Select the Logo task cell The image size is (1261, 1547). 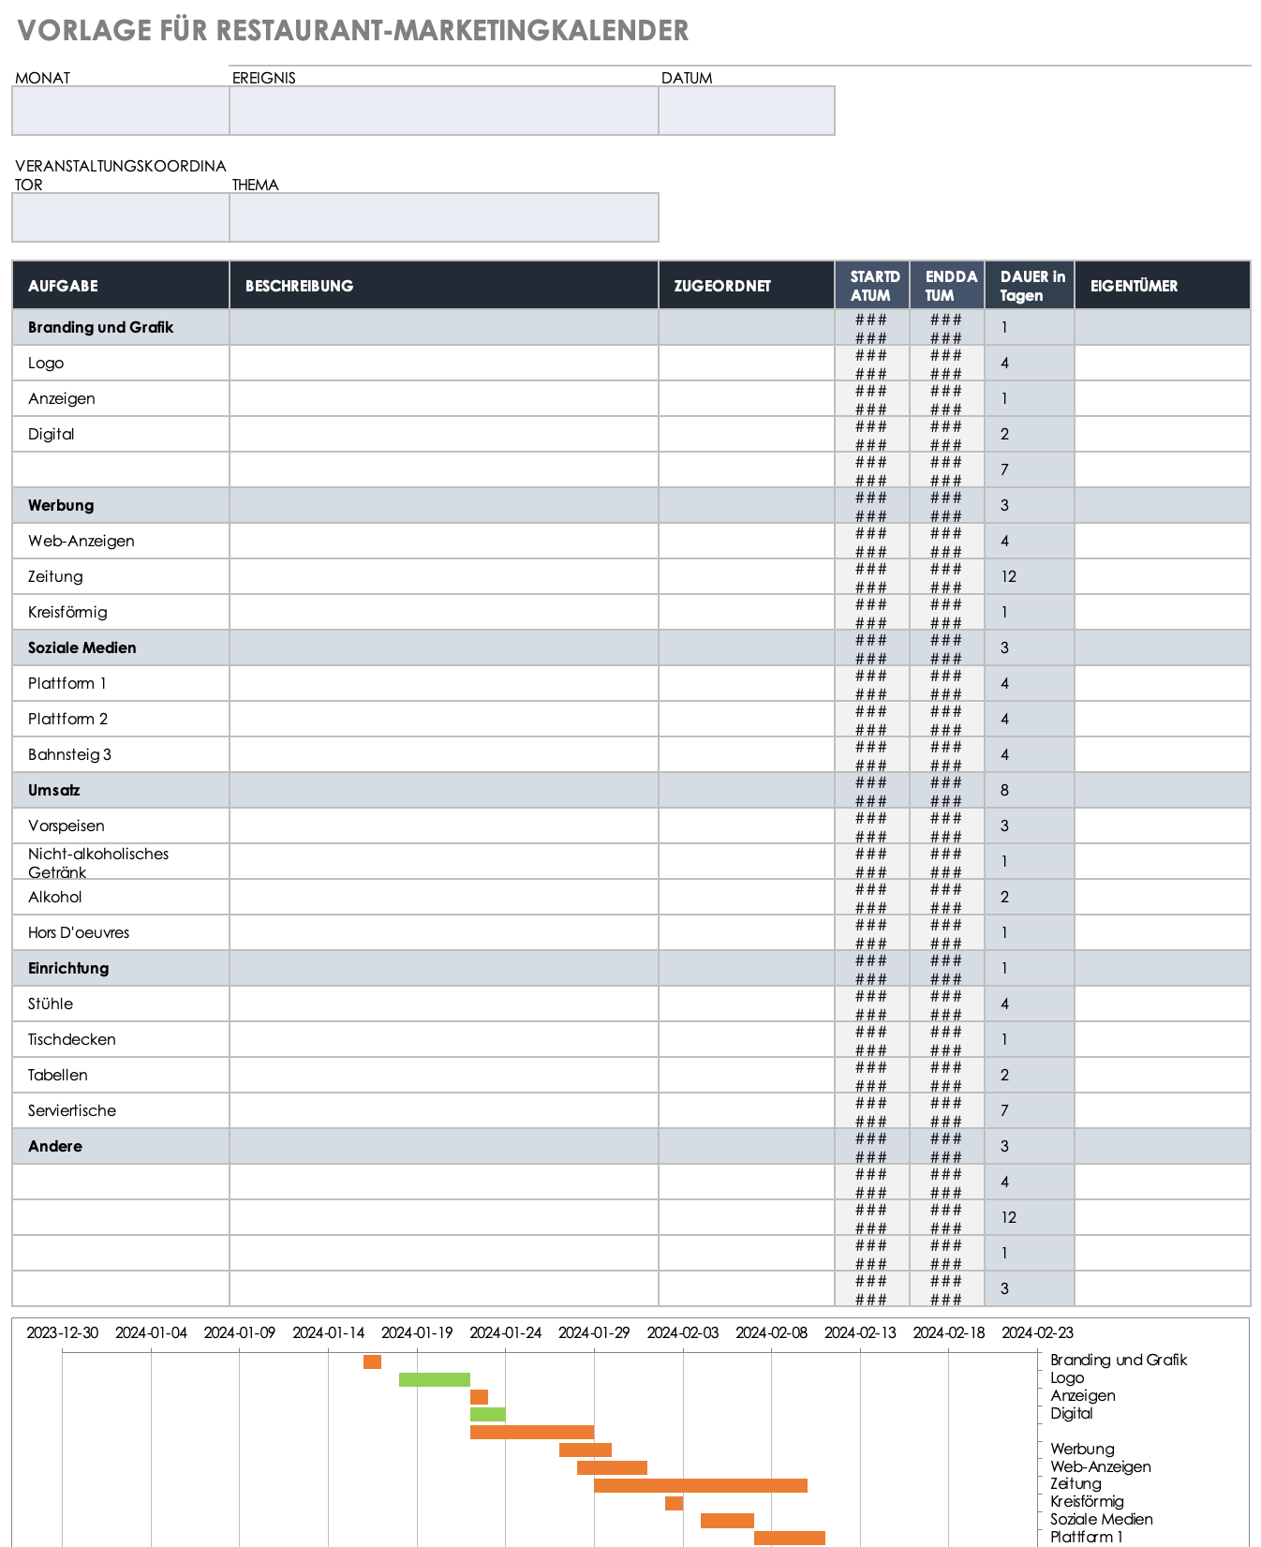pyautogui.click(x=121, y=363)
